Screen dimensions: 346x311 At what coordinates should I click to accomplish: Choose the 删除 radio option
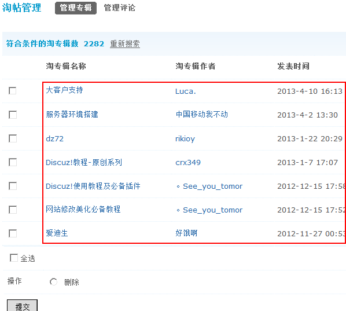[53, 282]
